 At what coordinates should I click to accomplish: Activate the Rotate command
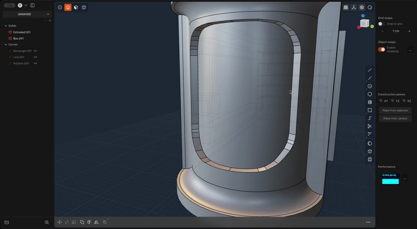coord(67,222)
